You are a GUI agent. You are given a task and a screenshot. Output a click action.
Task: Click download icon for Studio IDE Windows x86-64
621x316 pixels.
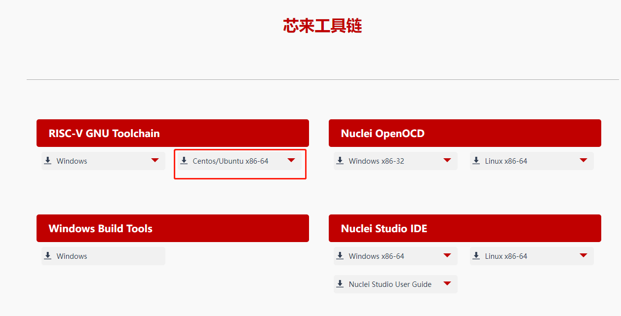pos(340,256)
